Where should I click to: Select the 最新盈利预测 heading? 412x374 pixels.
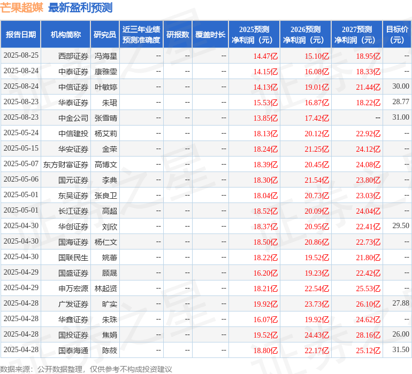[80, 7]
